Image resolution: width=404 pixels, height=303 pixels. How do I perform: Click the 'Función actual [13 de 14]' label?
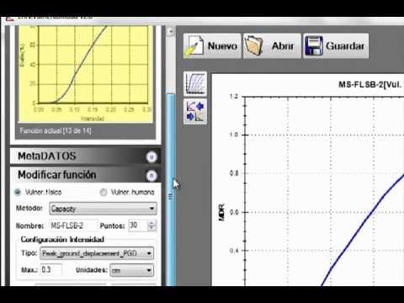[56, 130]
